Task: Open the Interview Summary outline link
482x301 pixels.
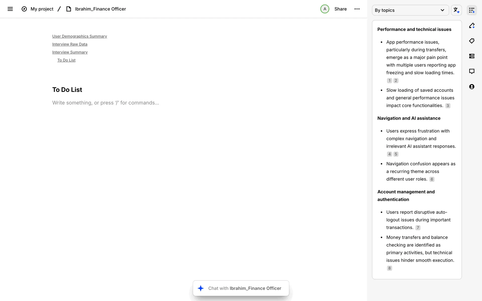Action: 70,52
